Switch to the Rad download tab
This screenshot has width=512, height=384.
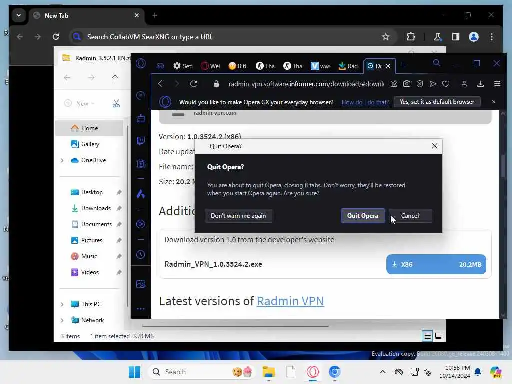pos(348,66)
